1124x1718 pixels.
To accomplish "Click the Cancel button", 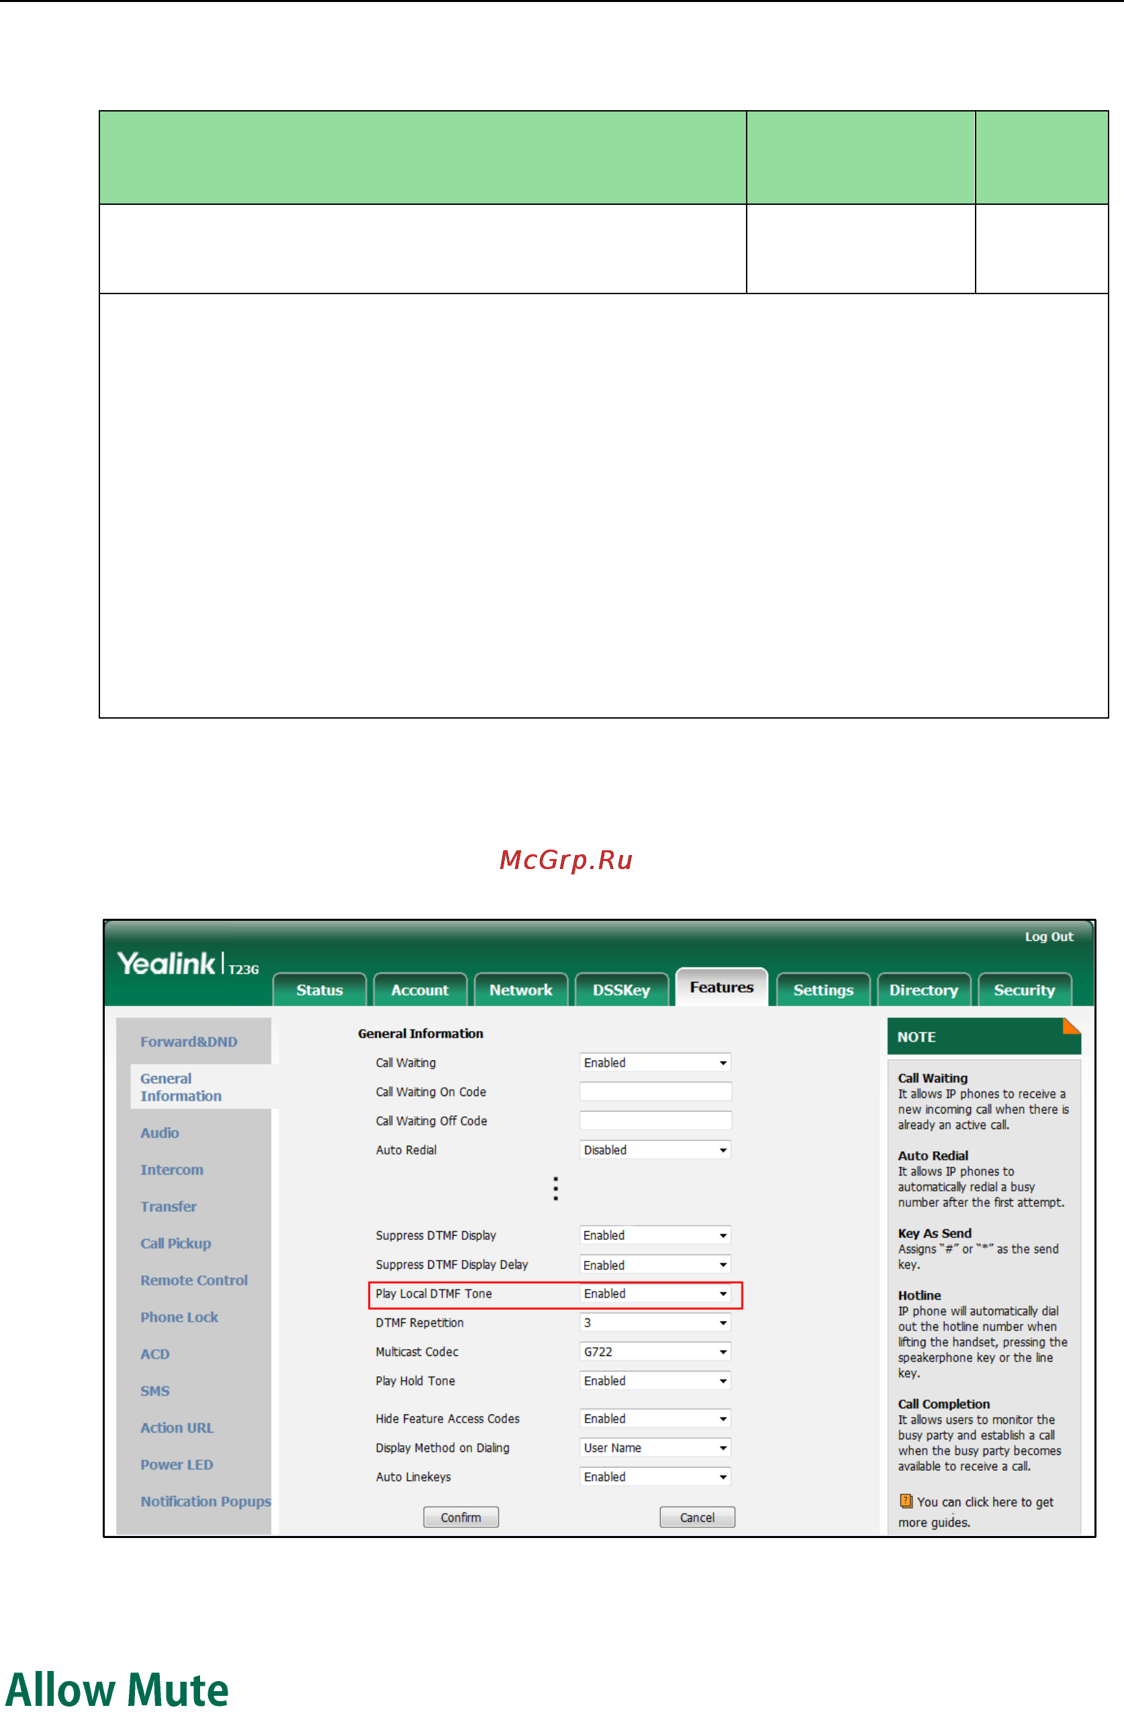I will point(697,1517).
